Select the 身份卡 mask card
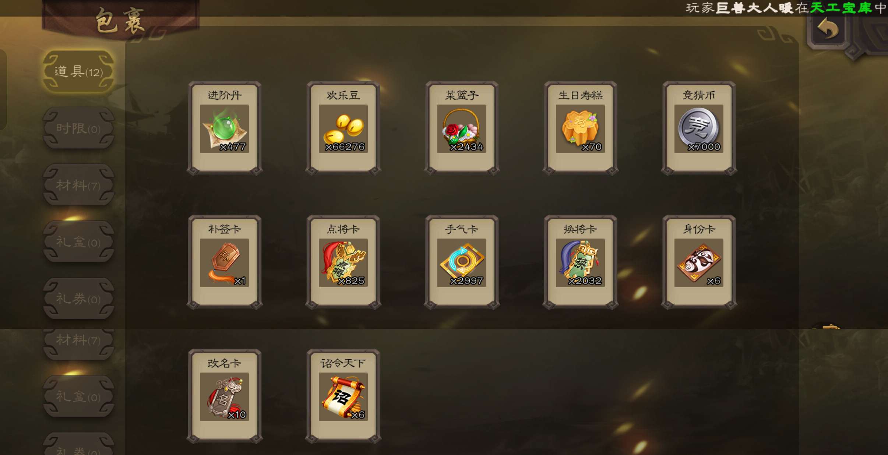Image resolution: width=888 pixels, height=455 pixels. coord(699,262)
